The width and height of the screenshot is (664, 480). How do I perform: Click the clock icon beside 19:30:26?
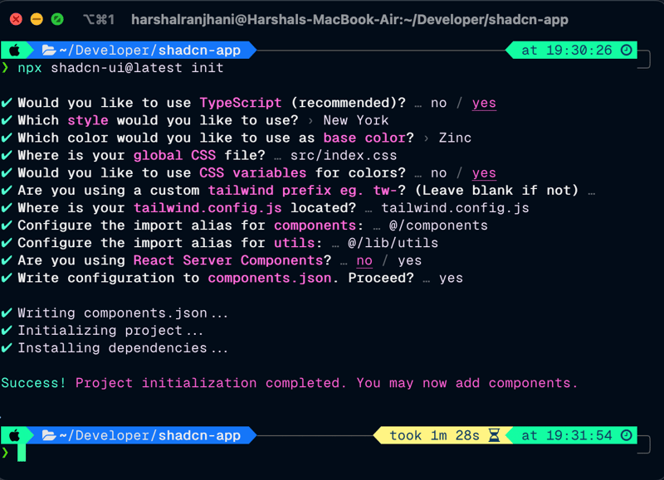[x=627, y=51]
